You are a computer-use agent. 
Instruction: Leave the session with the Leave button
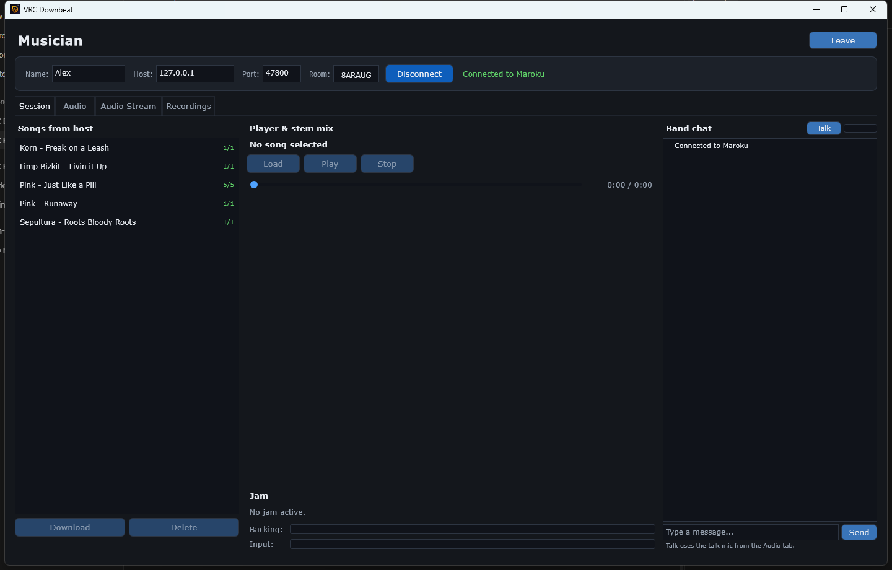[842, 40]
